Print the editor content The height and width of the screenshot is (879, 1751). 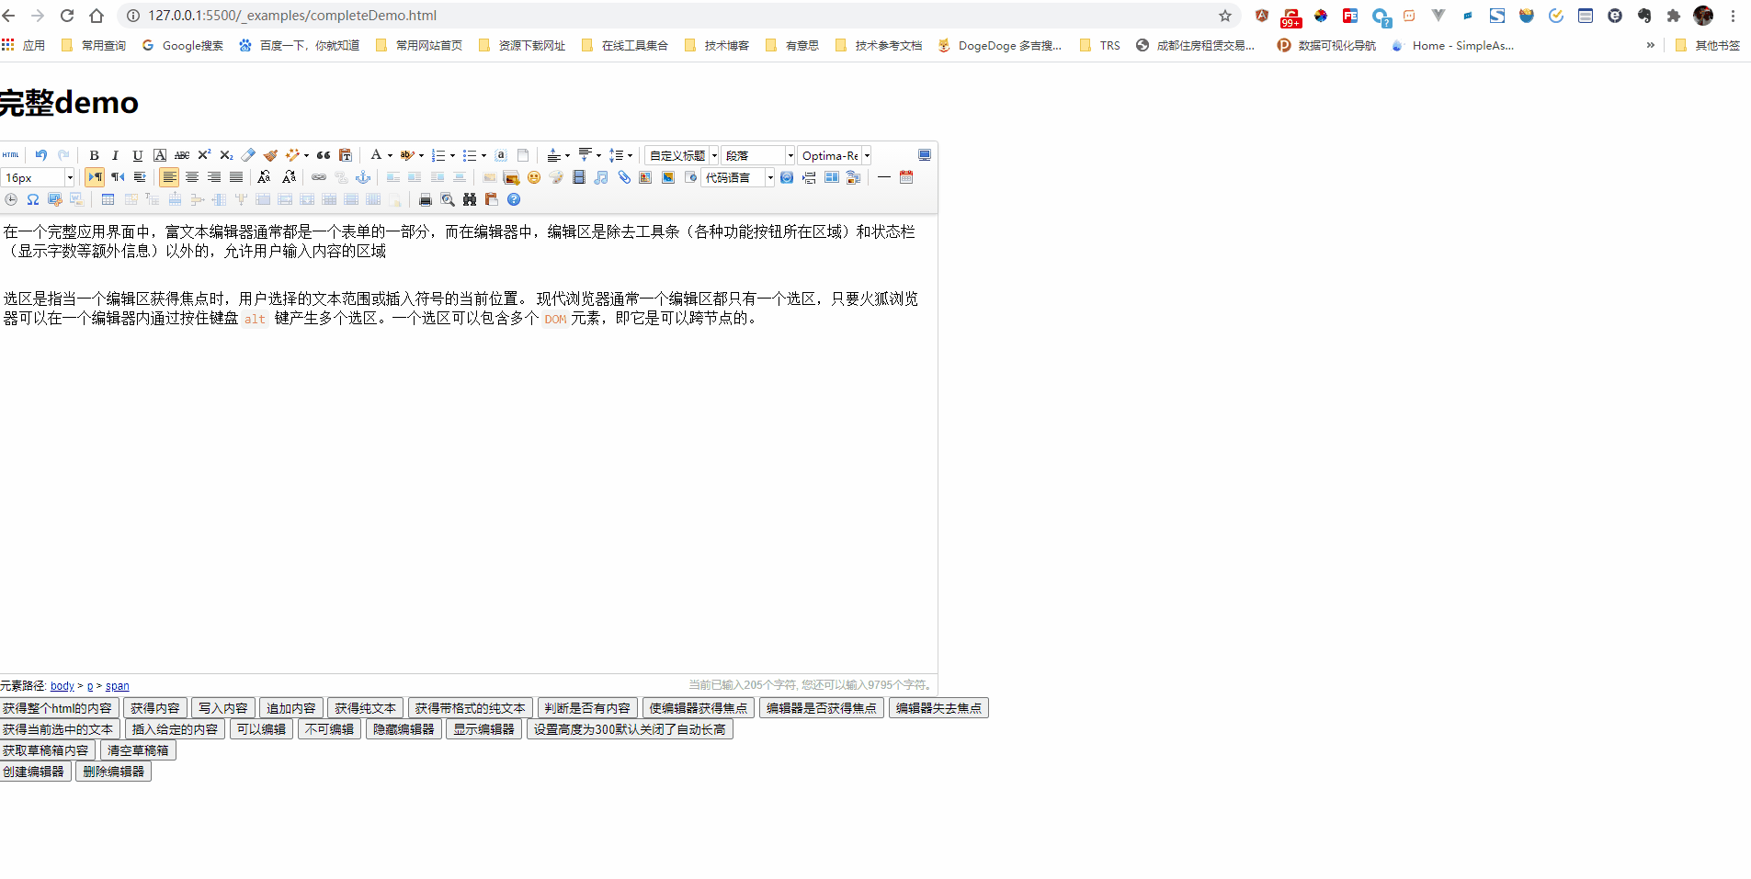425,198
